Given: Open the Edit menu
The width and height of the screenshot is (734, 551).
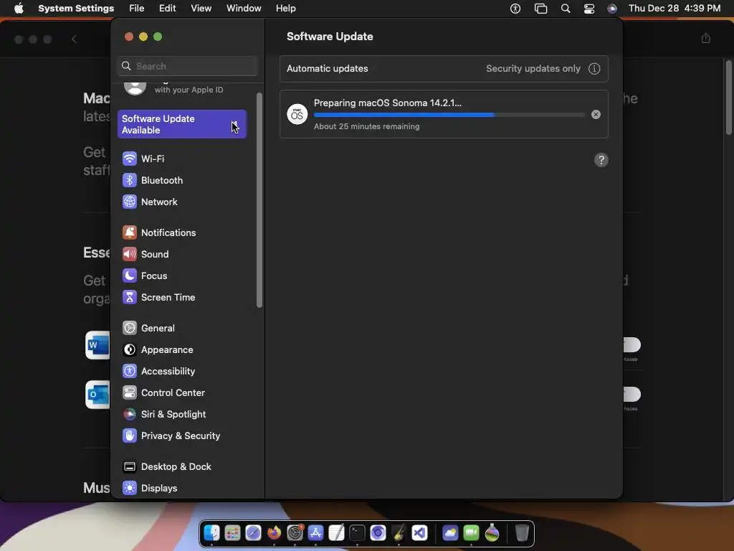Looking at the screenshot, I should [x=167, y=9].
